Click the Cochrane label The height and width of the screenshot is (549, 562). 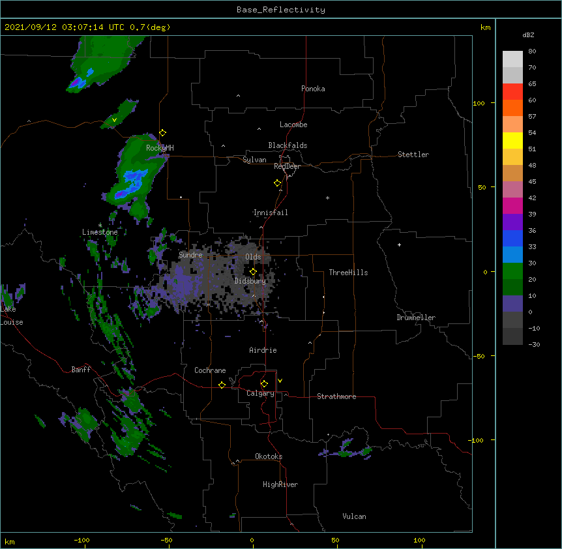(x=210, y=370)
